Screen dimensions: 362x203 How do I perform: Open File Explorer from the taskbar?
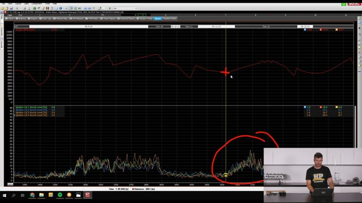(41, 195)
